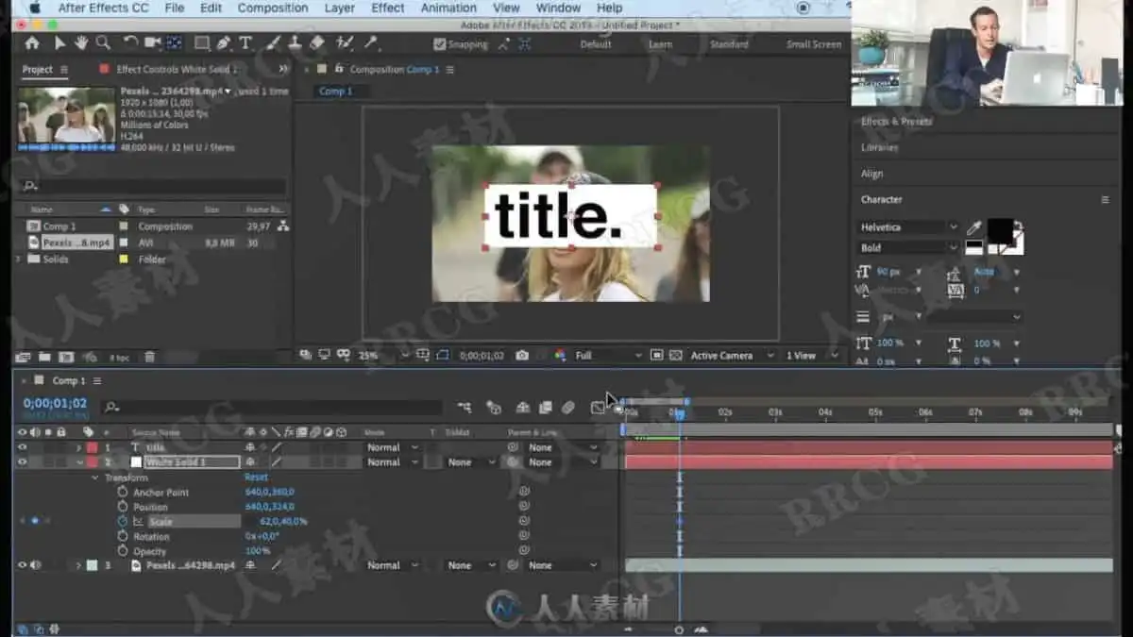Hide the Pexels video layer eye
The width and height of the screenshot is (1133, 637).
tap(23, 565)
